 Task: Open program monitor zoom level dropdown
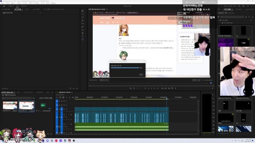104,80
